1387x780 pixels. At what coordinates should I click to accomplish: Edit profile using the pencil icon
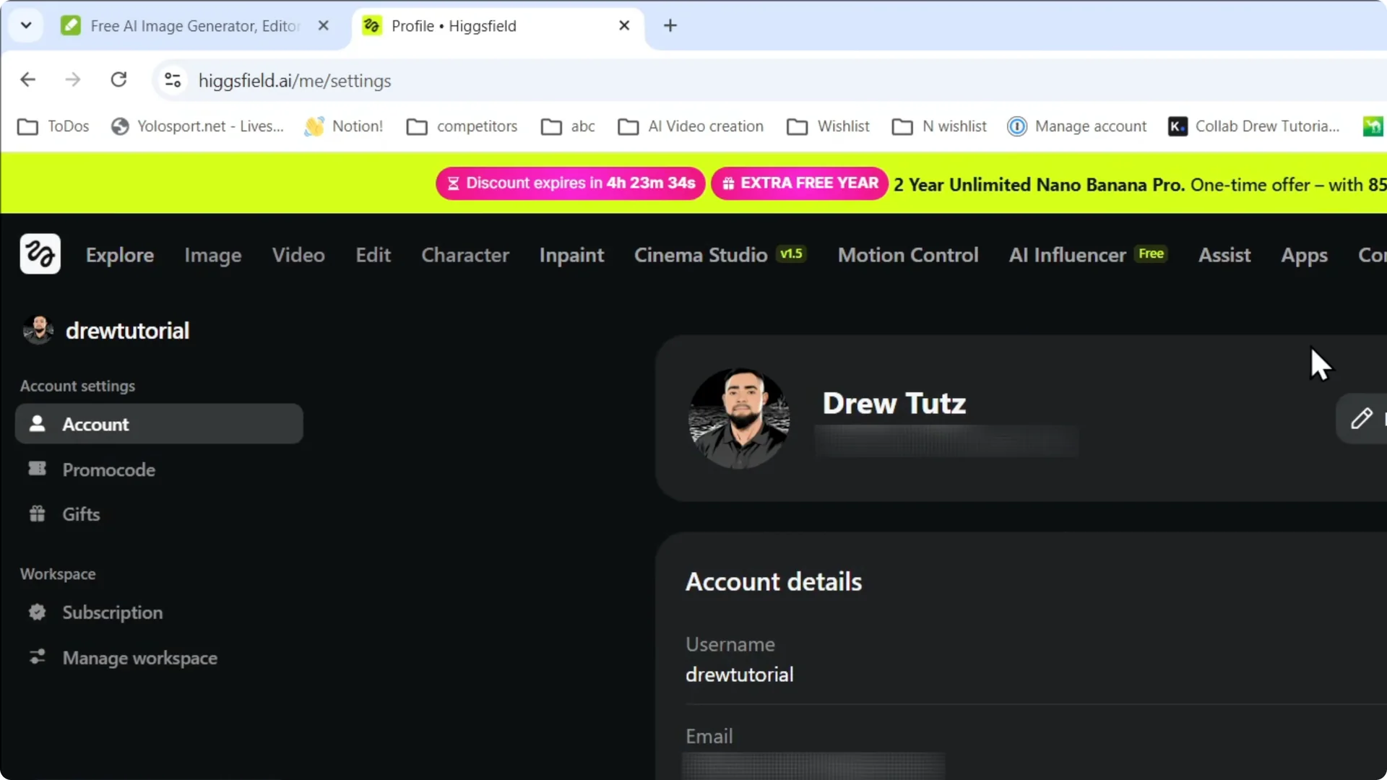coord(1362,419)
